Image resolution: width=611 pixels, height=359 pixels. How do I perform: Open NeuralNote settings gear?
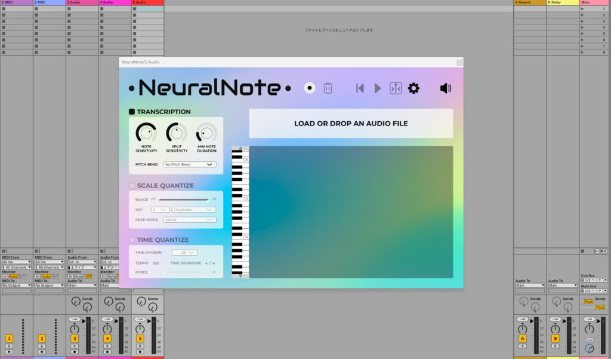(x=413, y=88)
